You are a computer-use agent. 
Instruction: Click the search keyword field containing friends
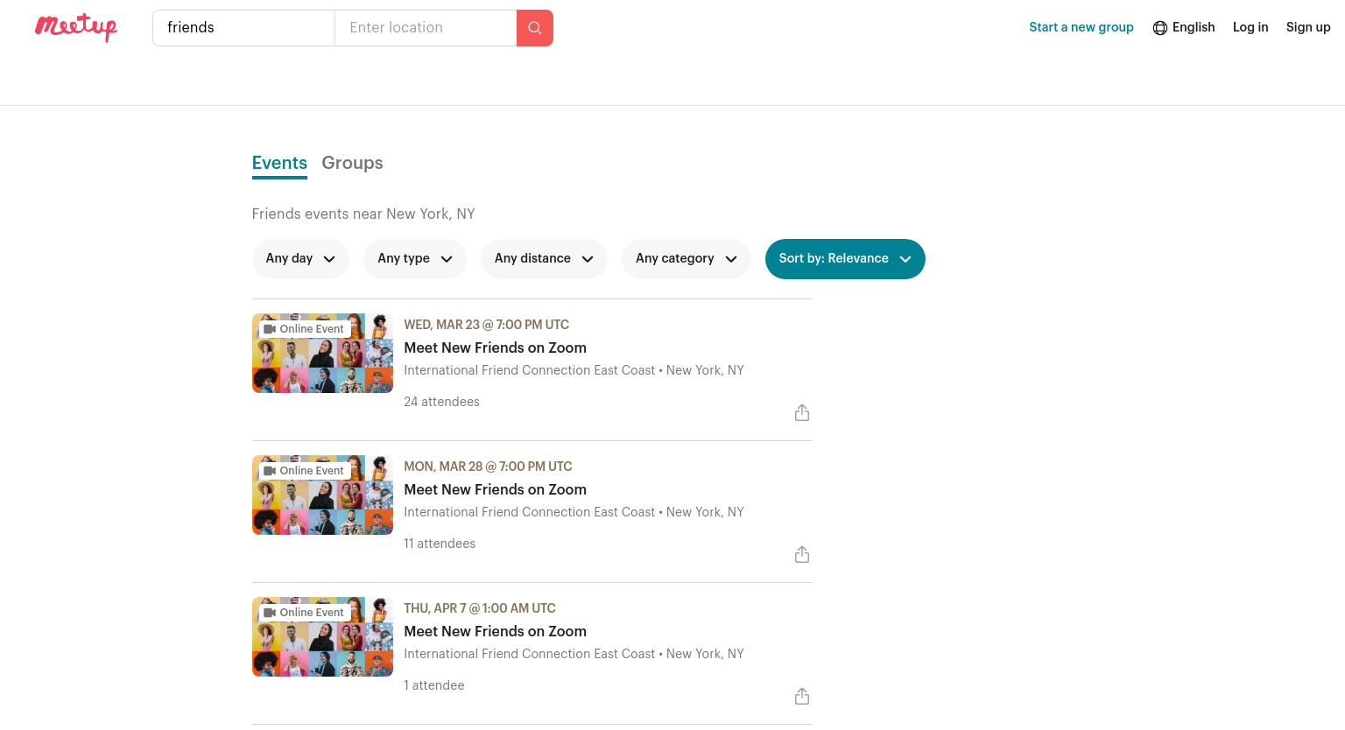(243, 28)
